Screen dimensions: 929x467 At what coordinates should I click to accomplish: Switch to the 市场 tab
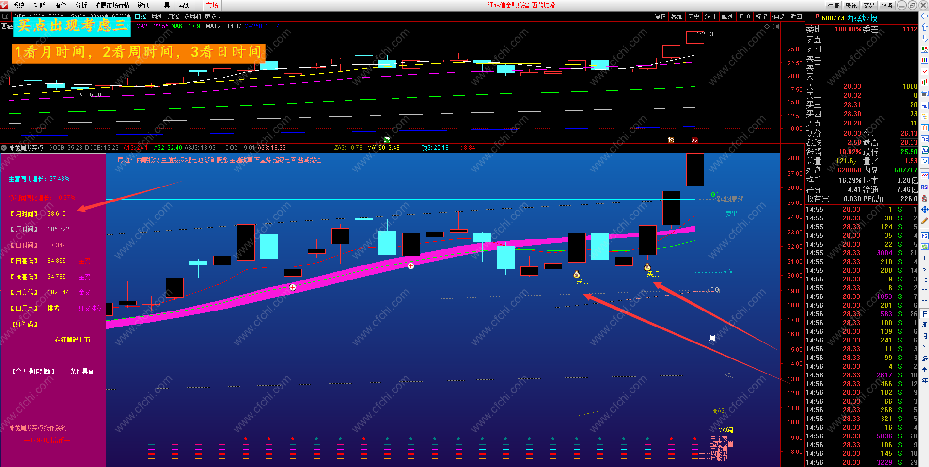[x=212, y=5]
